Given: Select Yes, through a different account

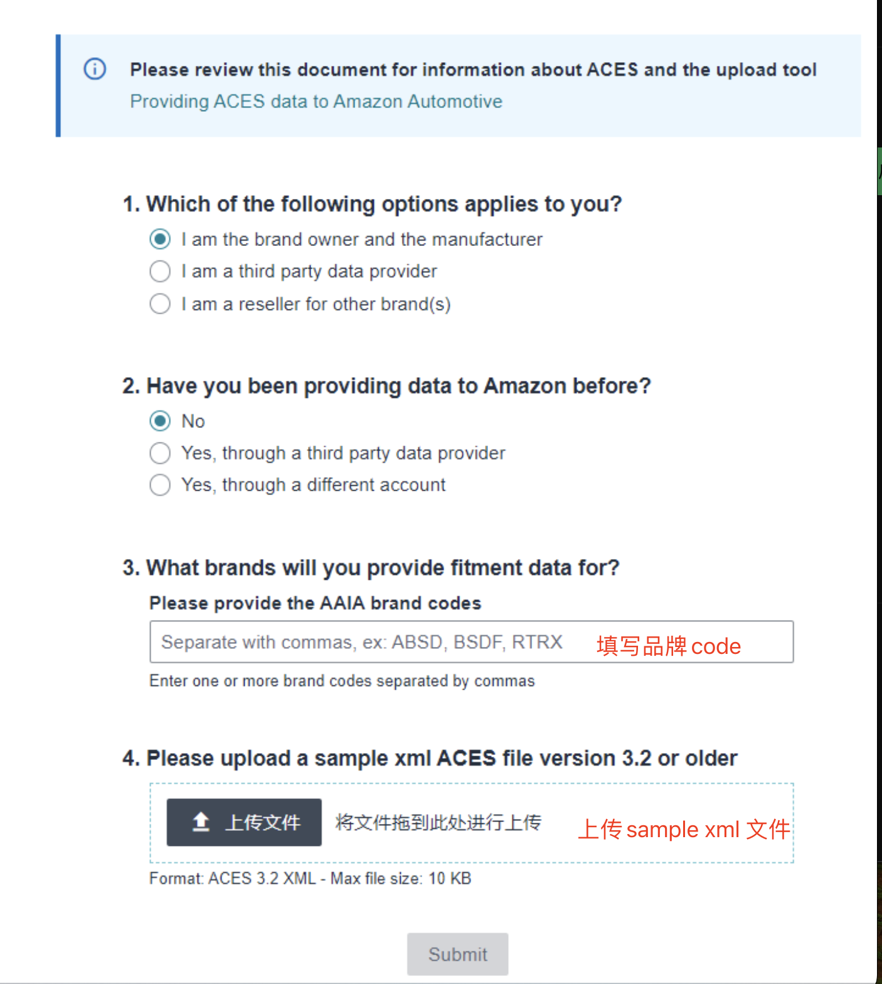Looking at the screenshot, I should pos(160,485).
